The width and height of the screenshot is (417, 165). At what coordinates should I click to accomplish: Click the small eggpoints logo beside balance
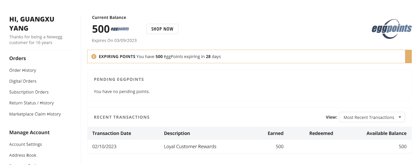coord(120,29)
